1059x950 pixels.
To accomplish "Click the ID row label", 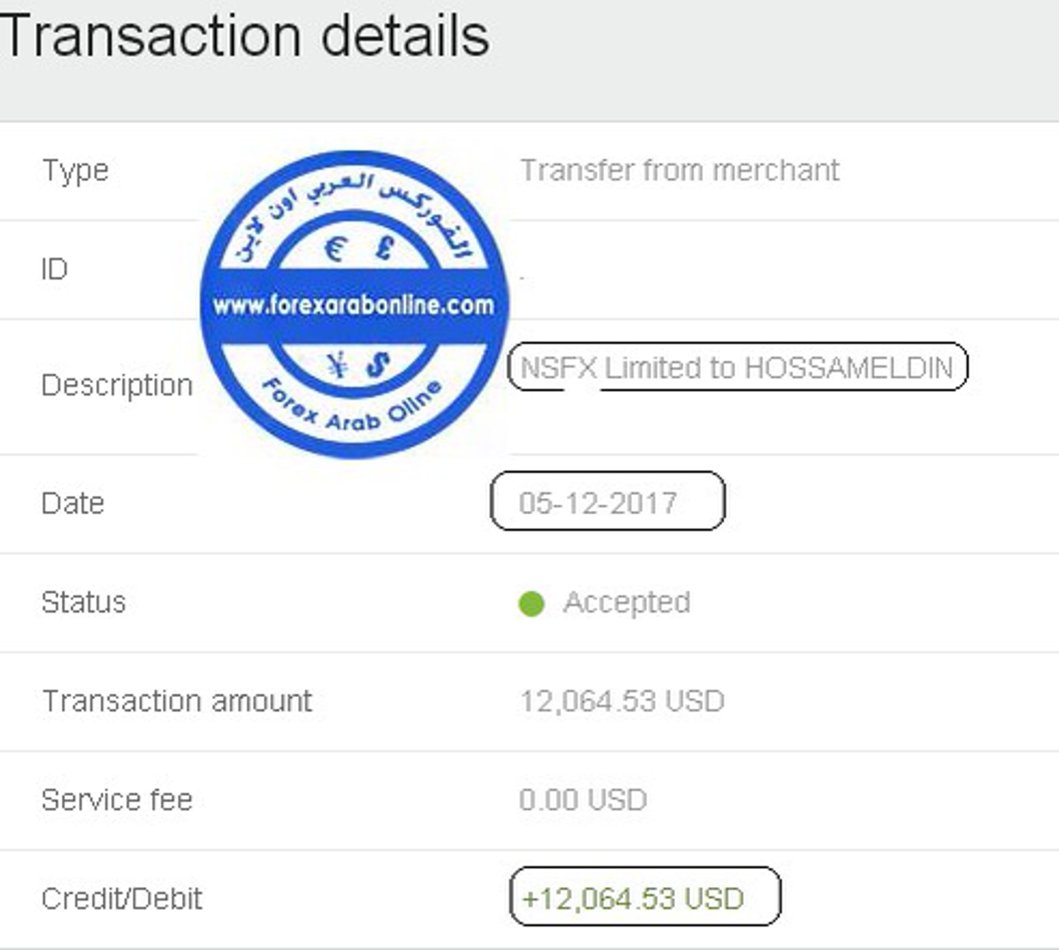I will 54,269.
